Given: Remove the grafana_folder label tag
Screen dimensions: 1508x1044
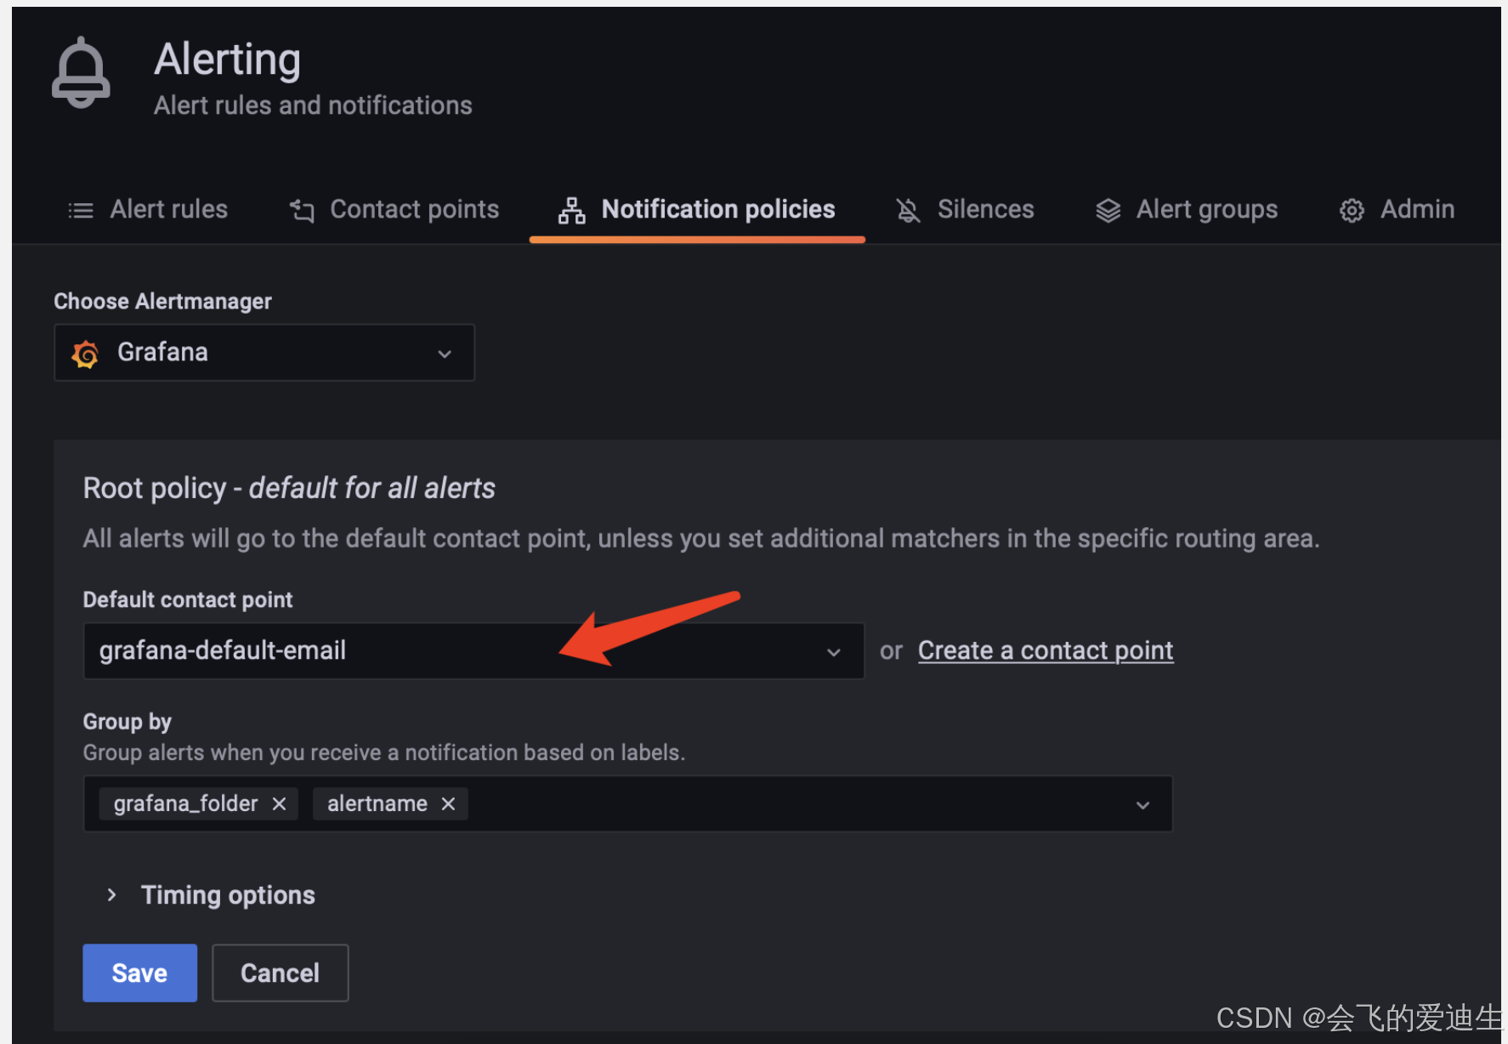Looking at the screenshot, I should pyautogui.click(x=279, y=803).
